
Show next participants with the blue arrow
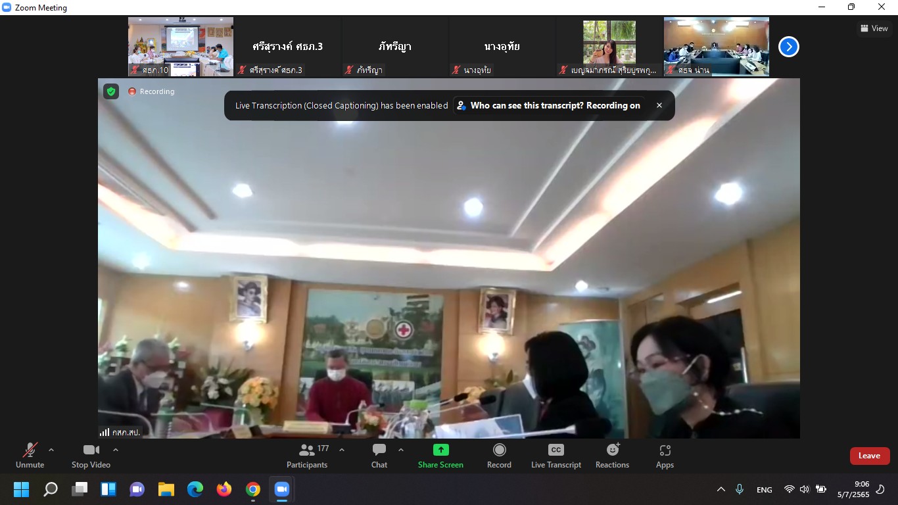pyautogui.click(x=788, y=47)
